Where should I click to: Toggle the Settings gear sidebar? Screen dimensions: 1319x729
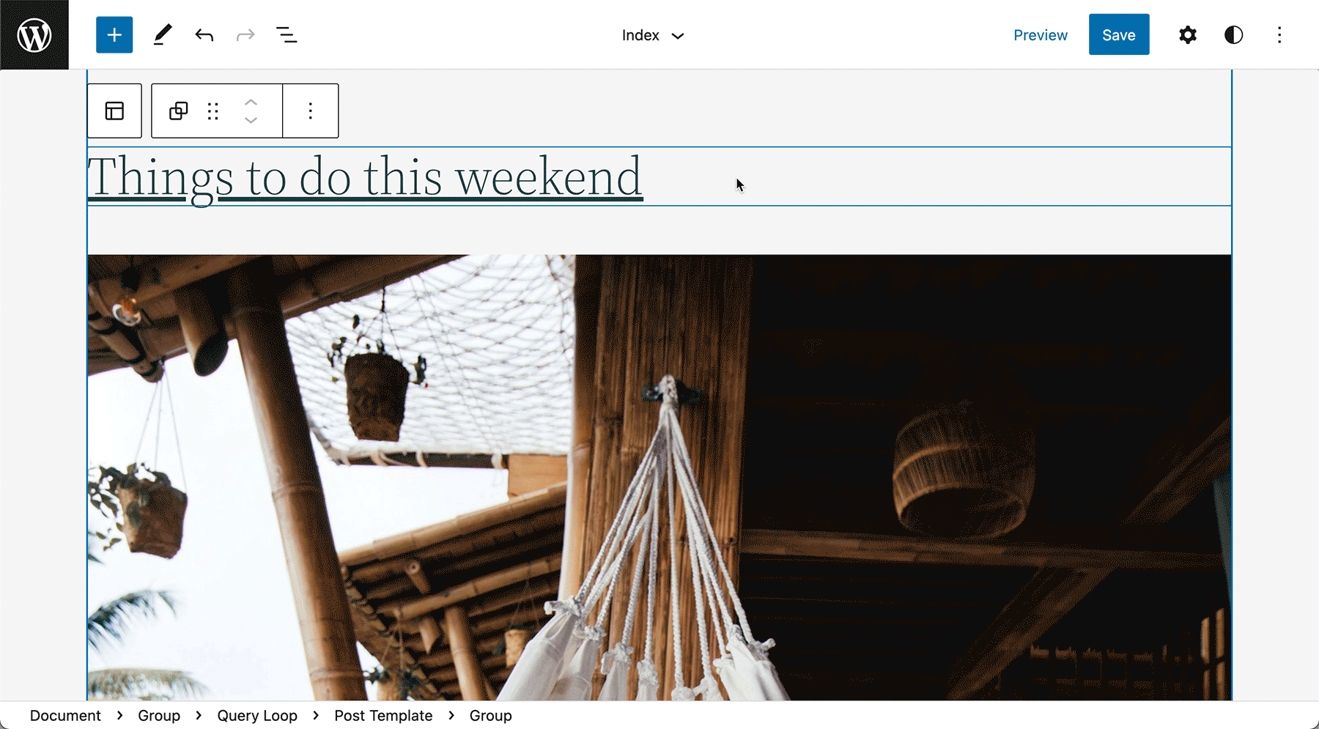[1187, 35]
